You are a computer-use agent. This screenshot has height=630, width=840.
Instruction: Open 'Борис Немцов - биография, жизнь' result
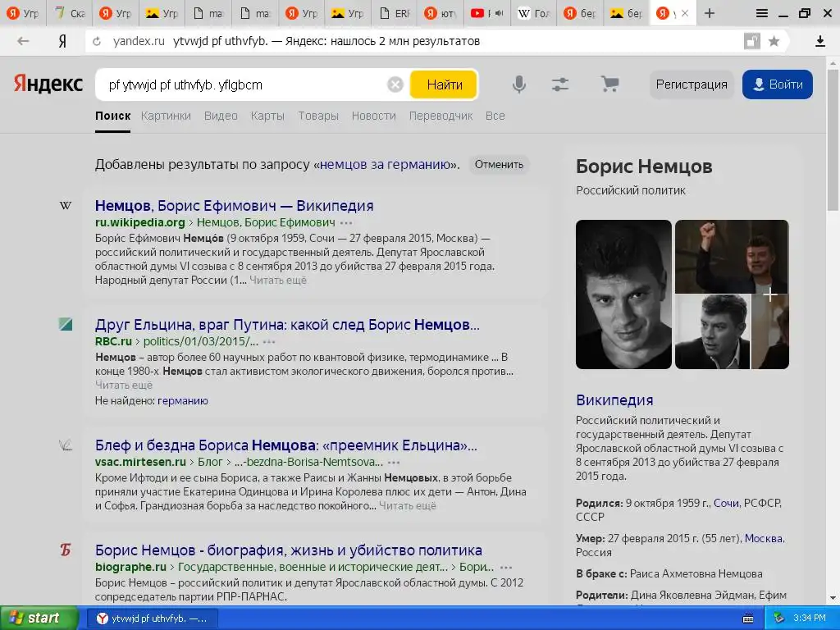pos(288,550)
